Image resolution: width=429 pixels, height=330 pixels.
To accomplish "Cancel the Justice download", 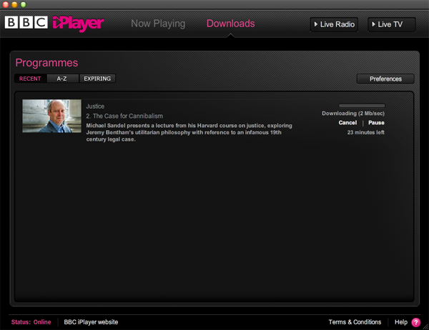I will point(347,123).
